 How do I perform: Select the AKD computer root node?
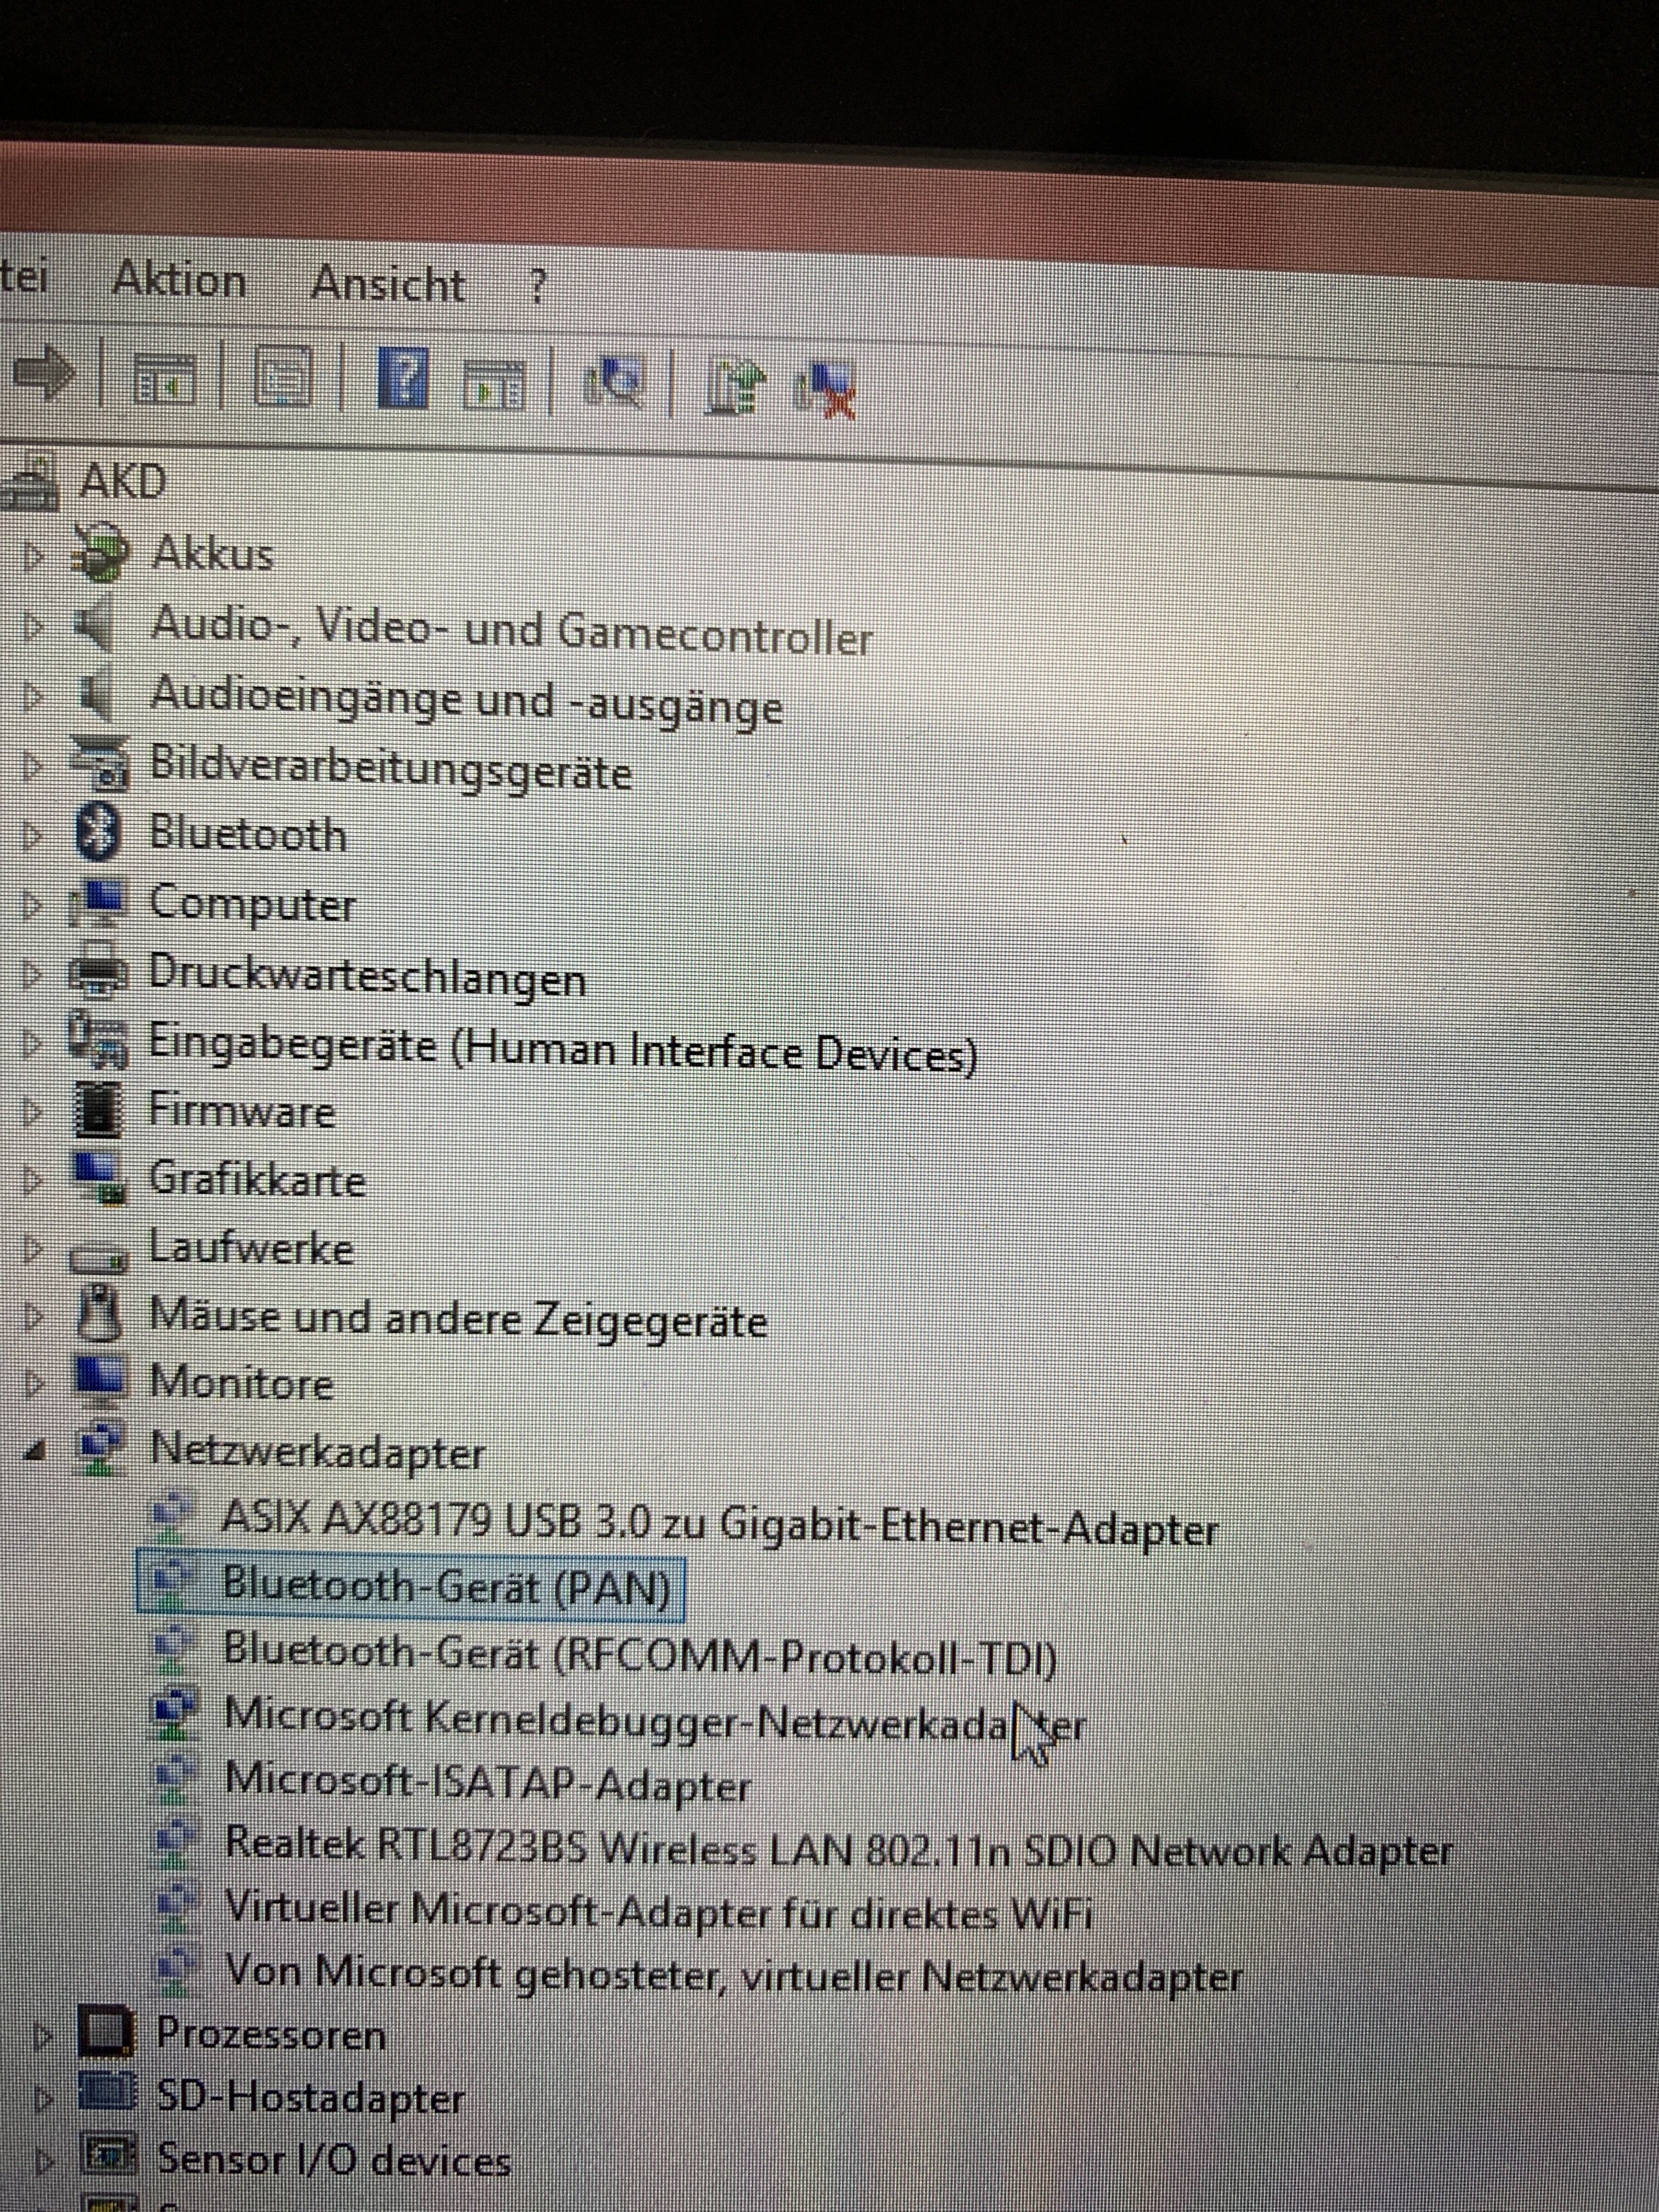click(x=122, y=482)
